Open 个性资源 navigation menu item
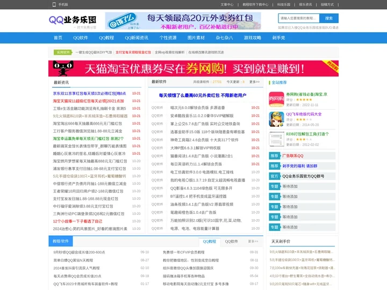 click(168, 38)
